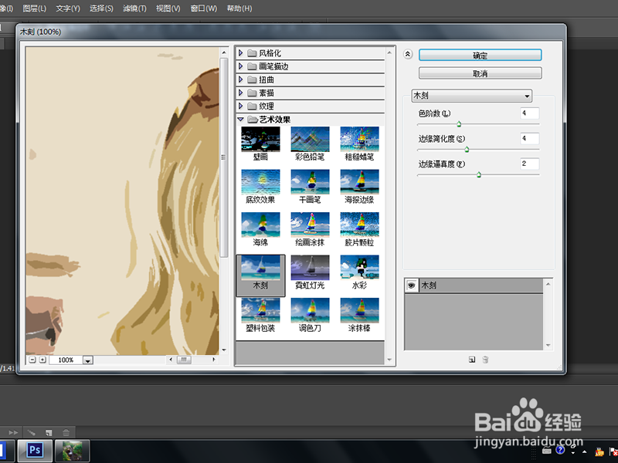618x463 pixels.
Task: Click the filter list scrollbar up arrow
Action: pos(389,52)
